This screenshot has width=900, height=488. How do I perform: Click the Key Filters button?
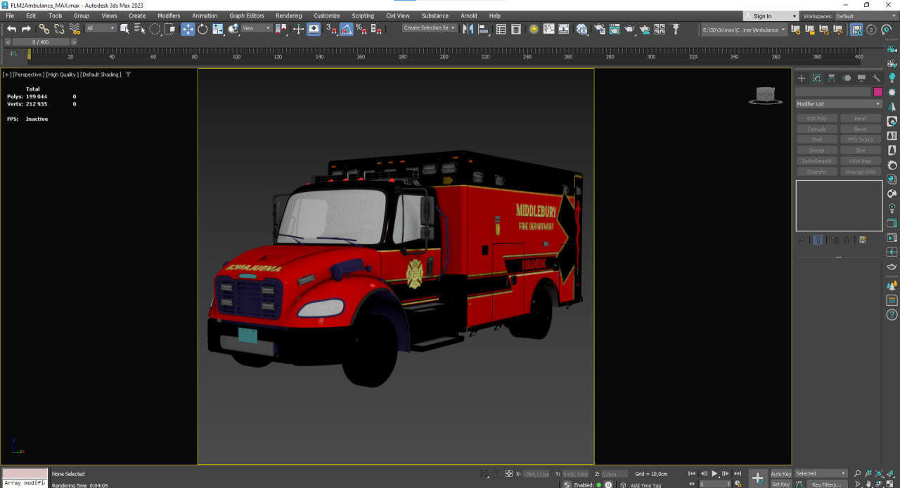(825, 484)
